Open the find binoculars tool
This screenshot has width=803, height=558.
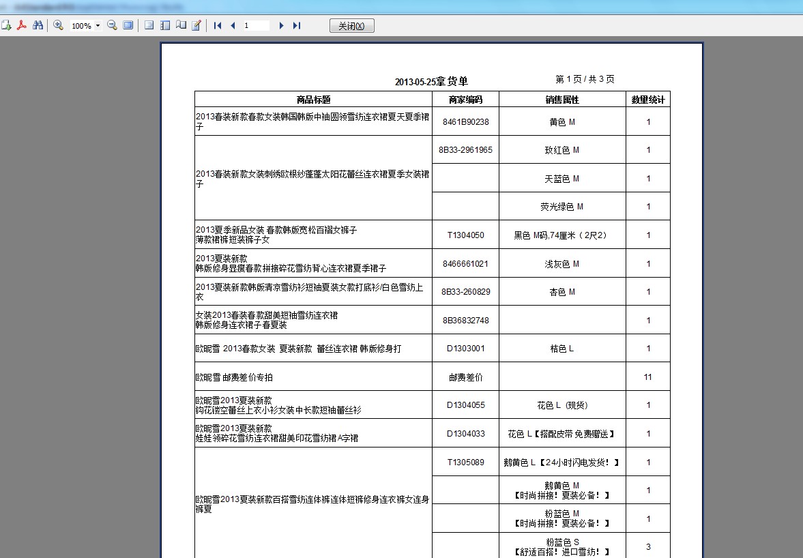coord(38,25)
